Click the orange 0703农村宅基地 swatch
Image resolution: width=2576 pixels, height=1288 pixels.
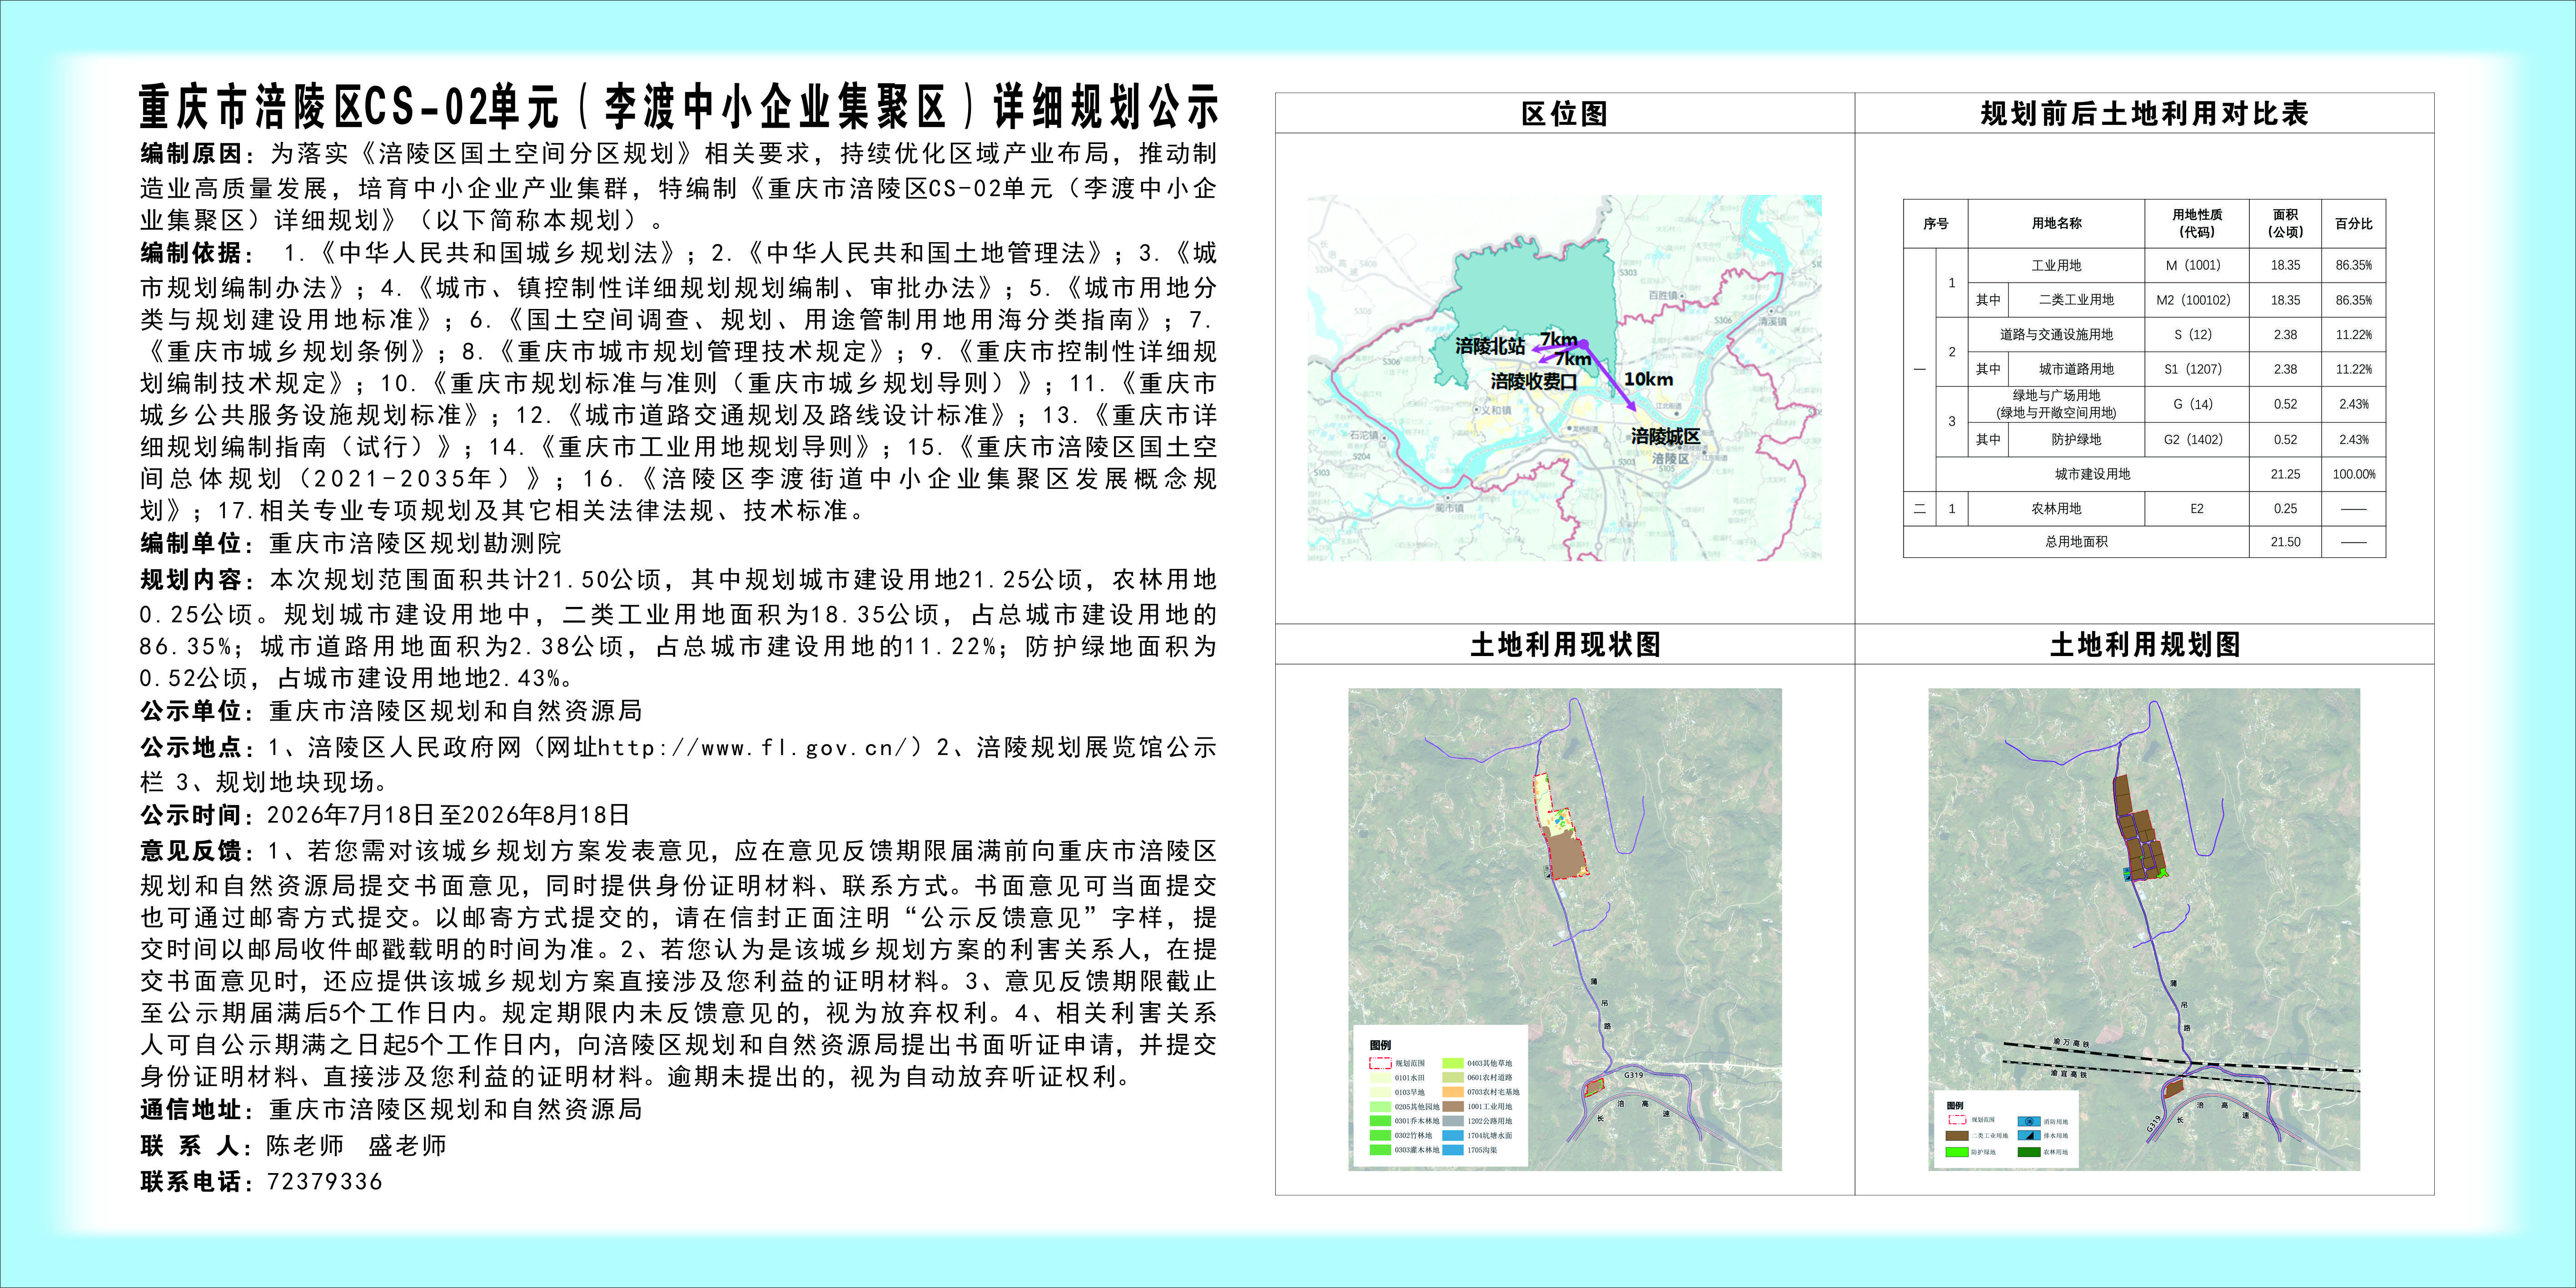click(1453, 1092)
